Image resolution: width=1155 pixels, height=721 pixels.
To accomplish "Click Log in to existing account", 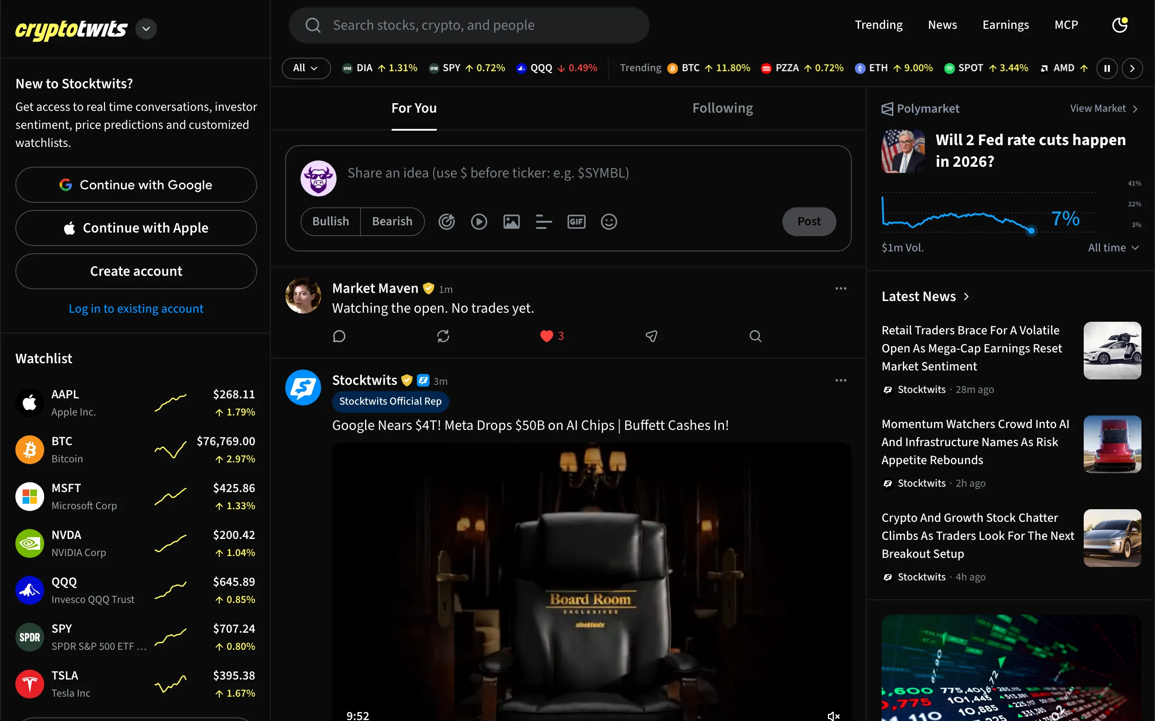I will (136, 309).
